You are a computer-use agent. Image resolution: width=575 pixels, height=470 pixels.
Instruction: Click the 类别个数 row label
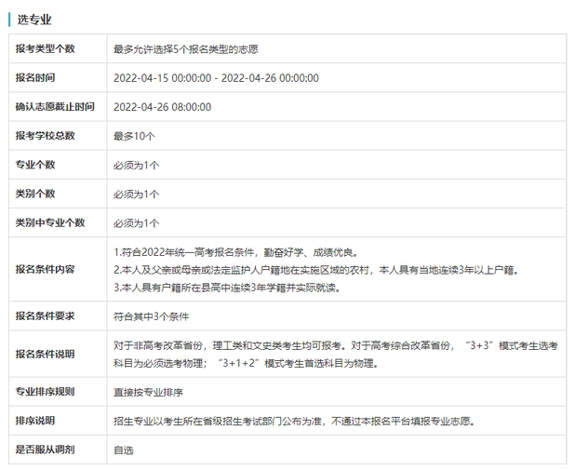point(35,194)
